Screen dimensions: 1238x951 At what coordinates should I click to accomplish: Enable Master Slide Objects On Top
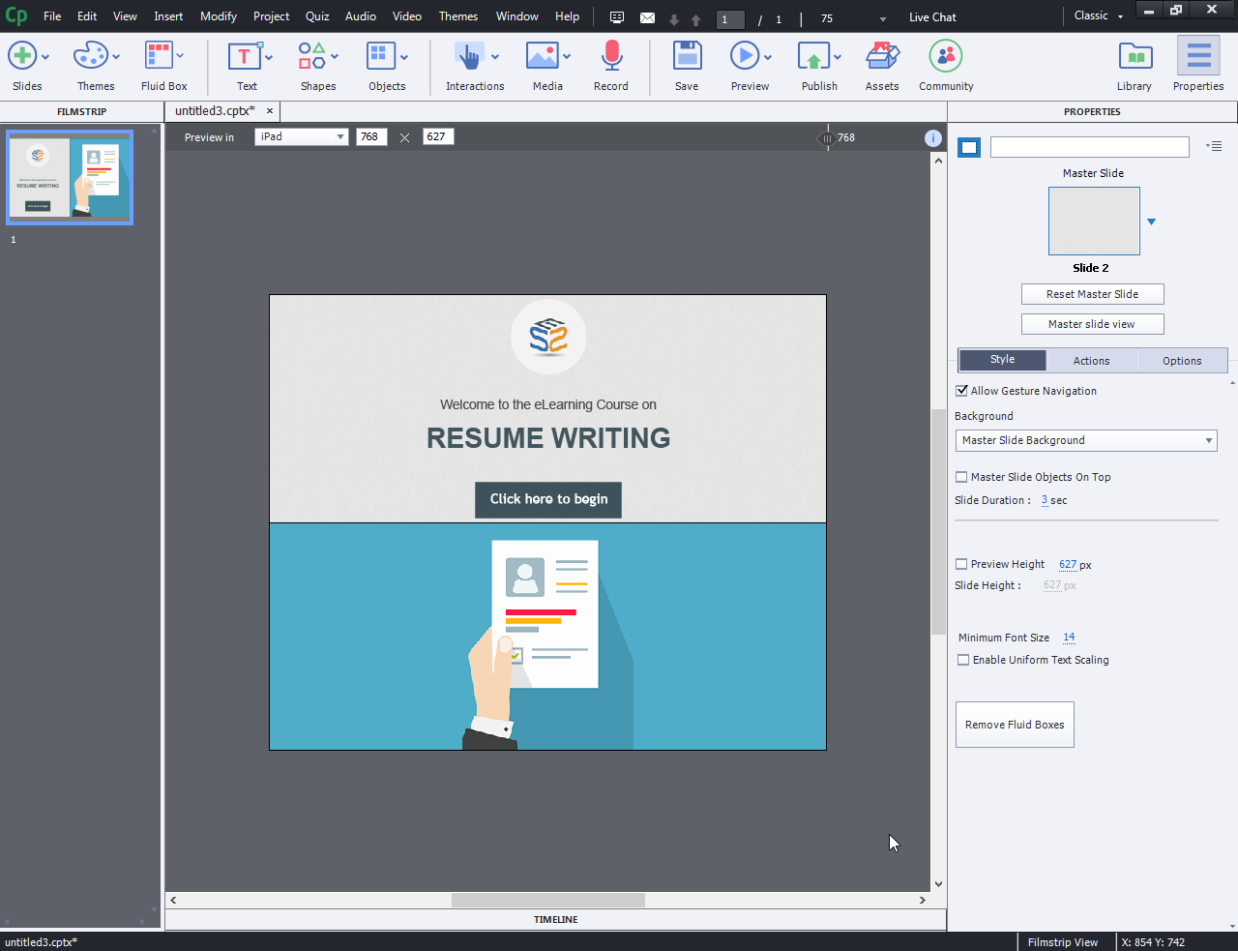tap(961, 477)
